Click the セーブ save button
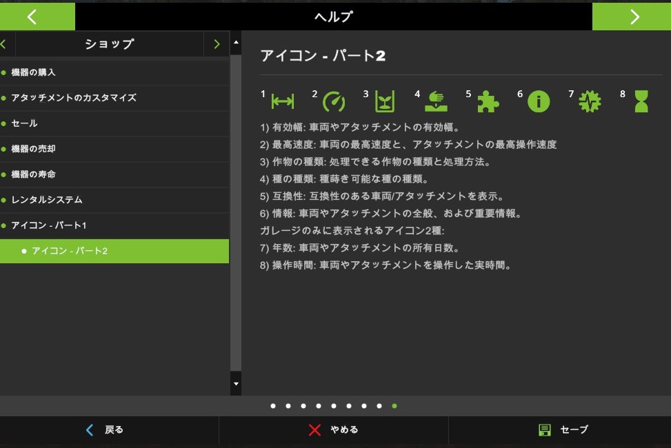This screenshot has width=671, height=448. [x=560, y=430]
